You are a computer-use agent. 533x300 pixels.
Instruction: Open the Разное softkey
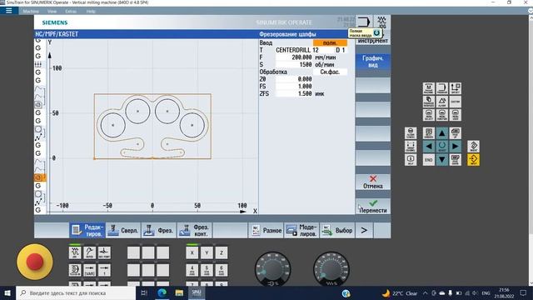(x=266, y=230)
